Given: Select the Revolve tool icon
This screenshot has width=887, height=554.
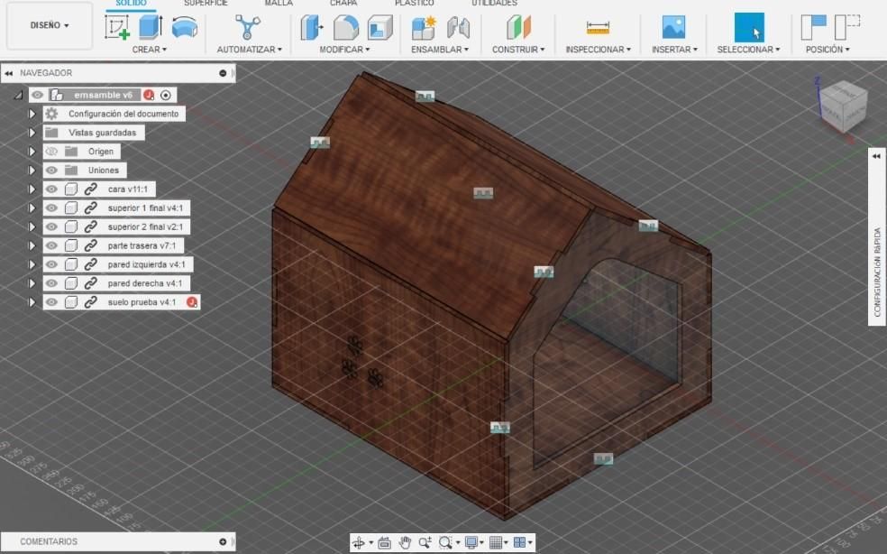Looking at the screenshot, I should [185, 27].
